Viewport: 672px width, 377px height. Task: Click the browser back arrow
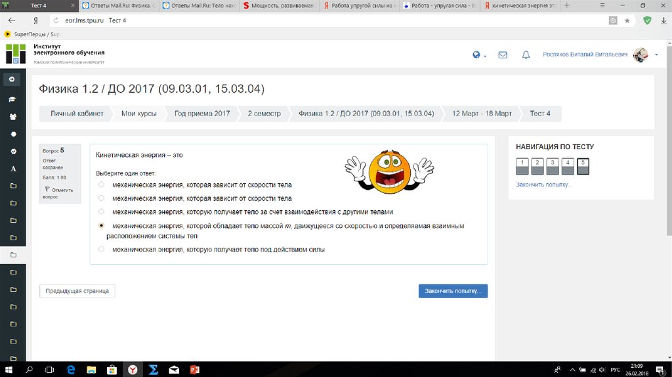(12, 20)
